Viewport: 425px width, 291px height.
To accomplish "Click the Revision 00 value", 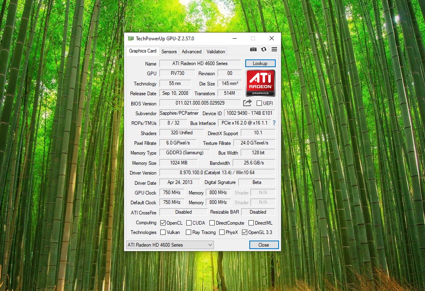I will click(x=229, y=73).
